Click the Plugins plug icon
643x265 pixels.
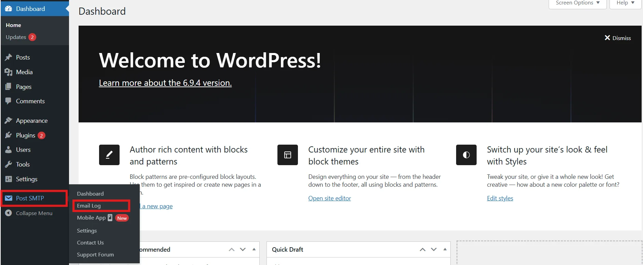point(9,135)
